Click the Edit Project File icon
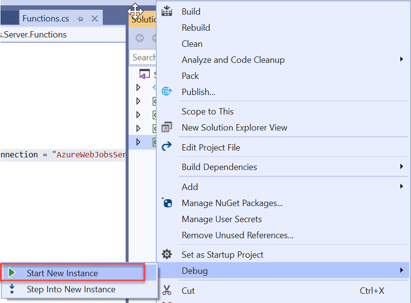 [x=167, y=147]
